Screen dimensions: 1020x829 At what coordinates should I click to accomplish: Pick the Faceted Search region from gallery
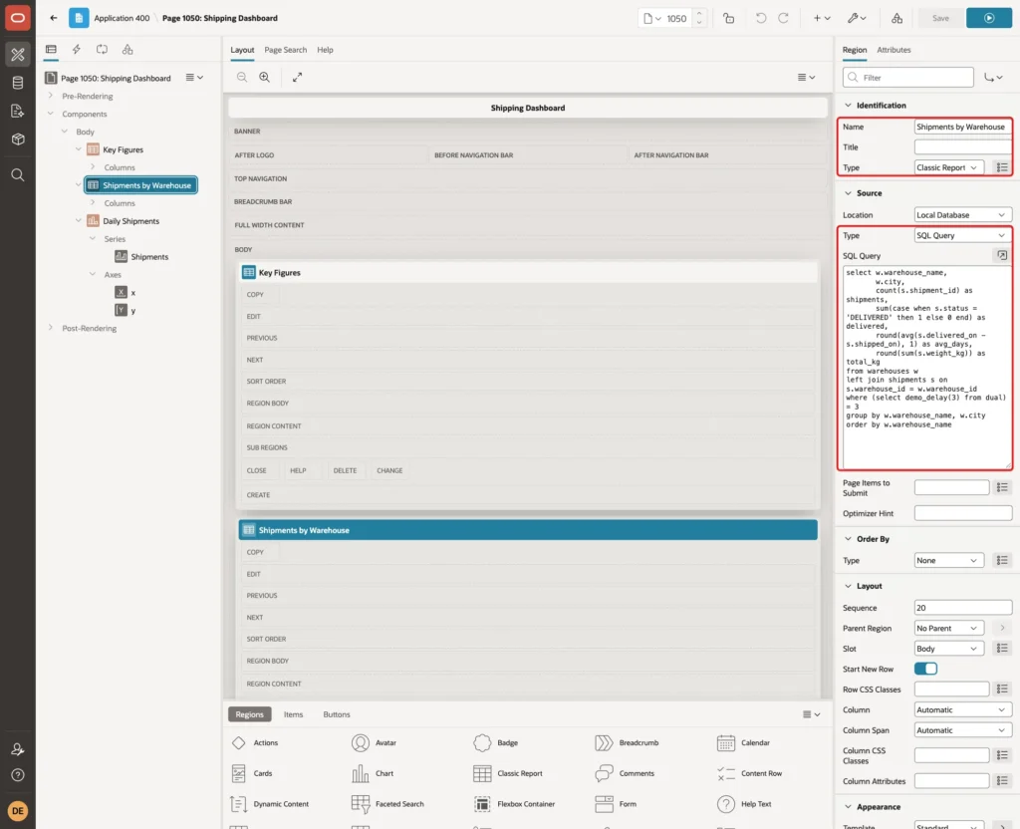pyautogui.click(x=387, y=804)
